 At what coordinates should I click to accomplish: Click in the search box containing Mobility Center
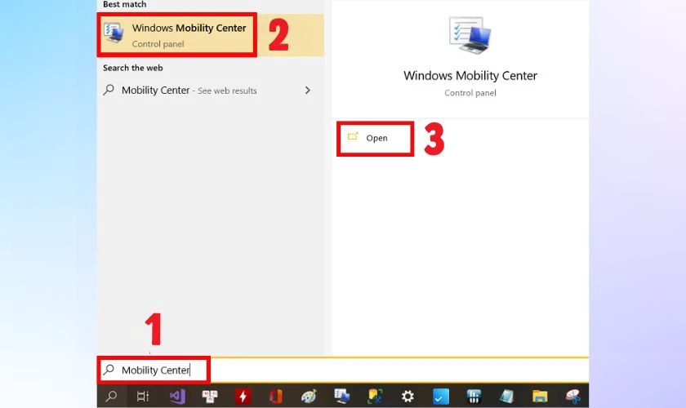tap(343, 370)
